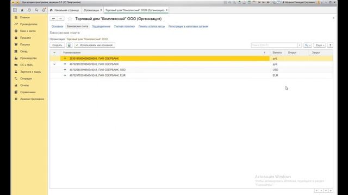Click into the search input field
This screenshot has width=348, height=195.
pyautogui.click(x=274, y=45)
